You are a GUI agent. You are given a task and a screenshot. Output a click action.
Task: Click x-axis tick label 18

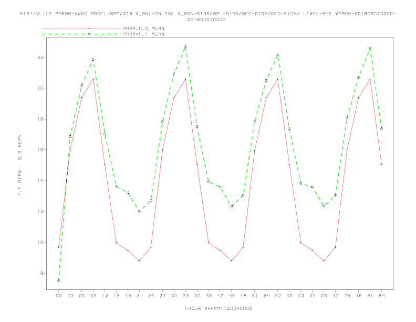[x=128, y=296]
